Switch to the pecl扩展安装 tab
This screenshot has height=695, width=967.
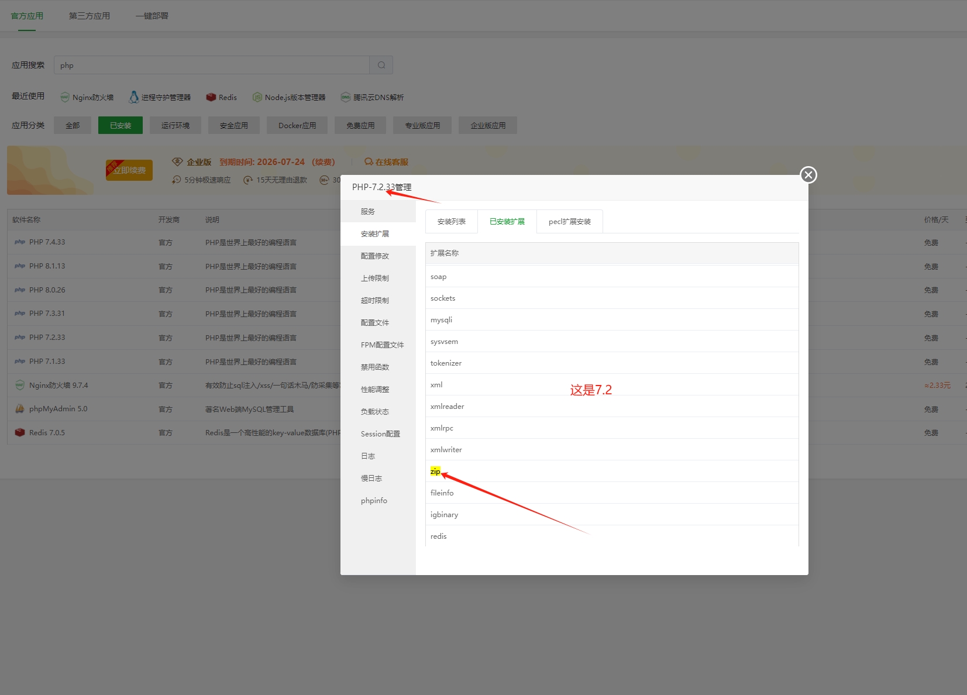(569, 221)
